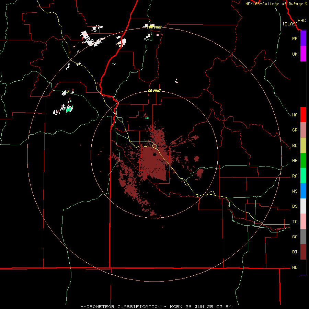309x309 pixels.
Task: Click the 'GC' legend label
Action: click(x=295, y=237)
